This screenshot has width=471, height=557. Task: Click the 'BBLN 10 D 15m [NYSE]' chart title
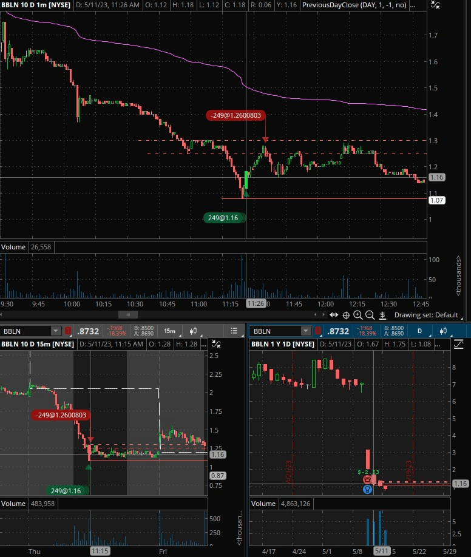pyautogui.click(x=38, y=344)
